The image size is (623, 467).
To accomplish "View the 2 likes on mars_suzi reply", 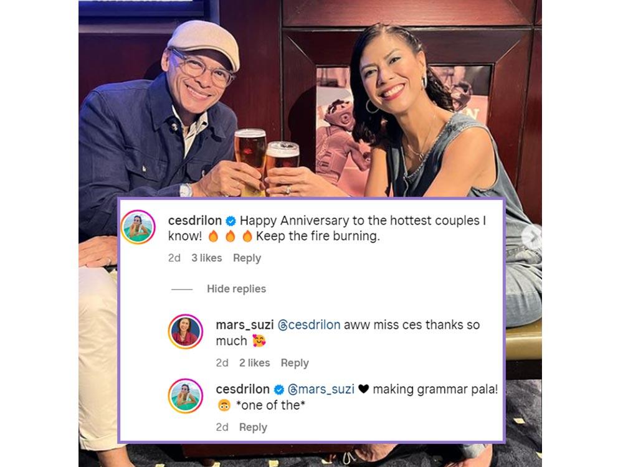I will coord(254,363).
